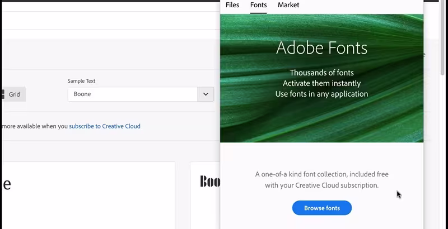The image size is (448, 229).
Task: Switch to Grid view
Action: pos(14,94)
